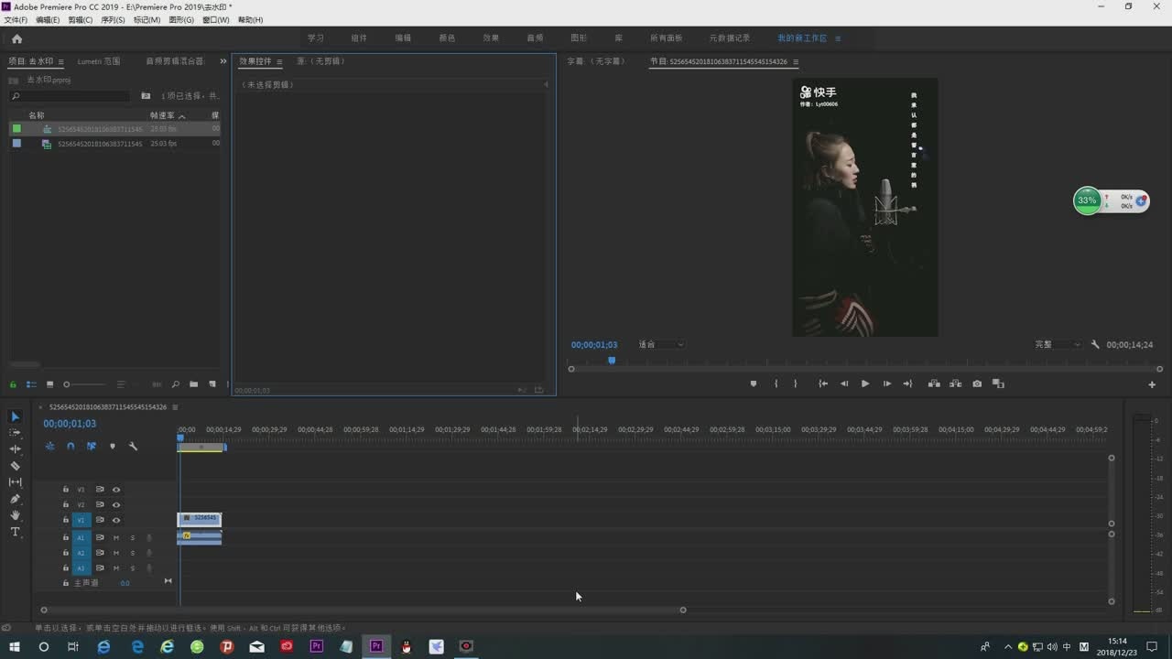Image resolution: width=1172 pixels, height=659 pixels.
Task: Select the Slip tool
Action: pos(15,481)
